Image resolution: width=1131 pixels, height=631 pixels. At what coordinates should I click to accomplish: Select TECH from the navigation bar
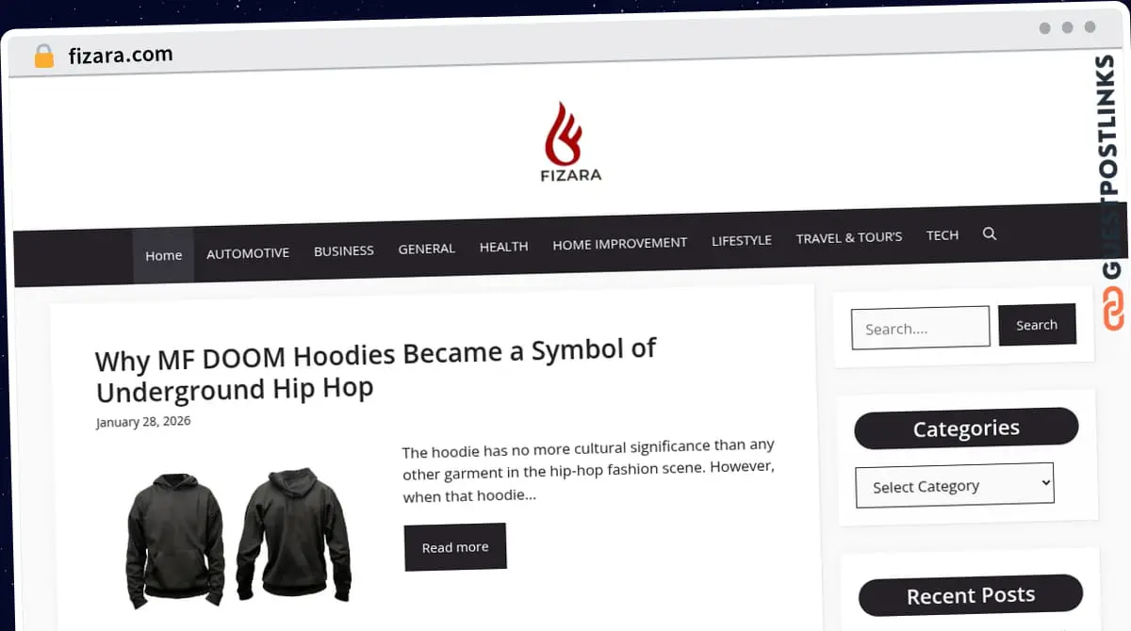[x=942, y=235]
